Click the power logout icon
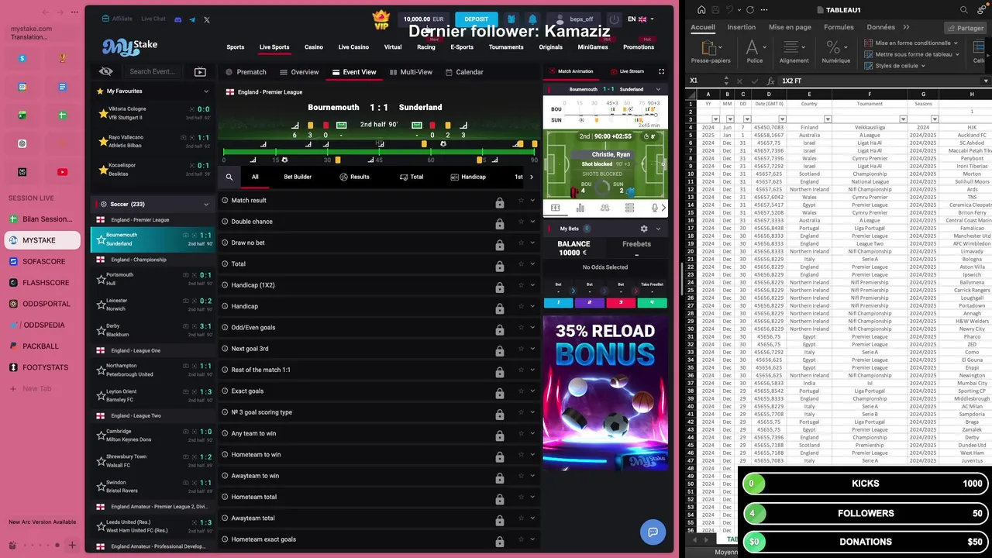Image resolution: width=992 pixels, height=558 pixels. pos(615,19)
